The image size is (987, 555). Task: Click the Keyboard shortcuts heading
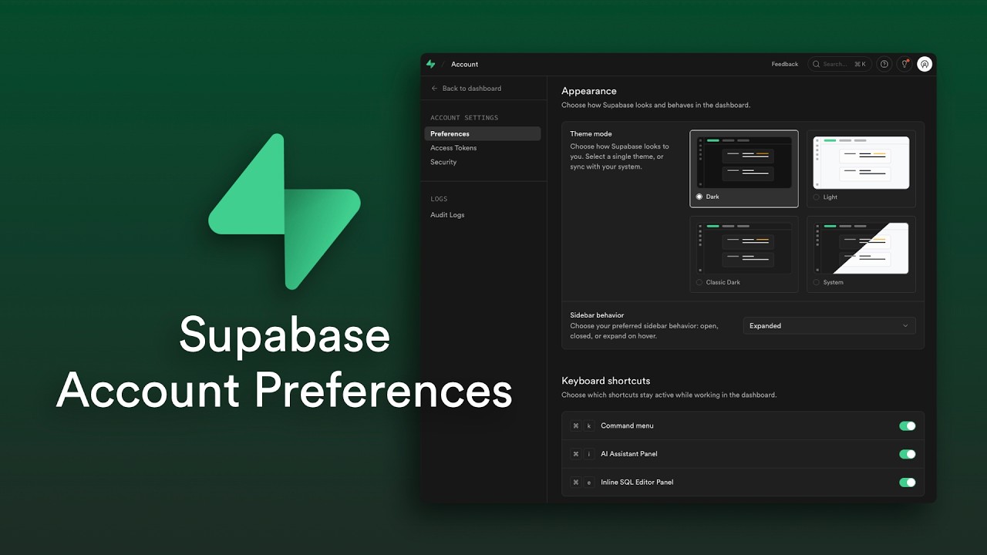(606, 381)
